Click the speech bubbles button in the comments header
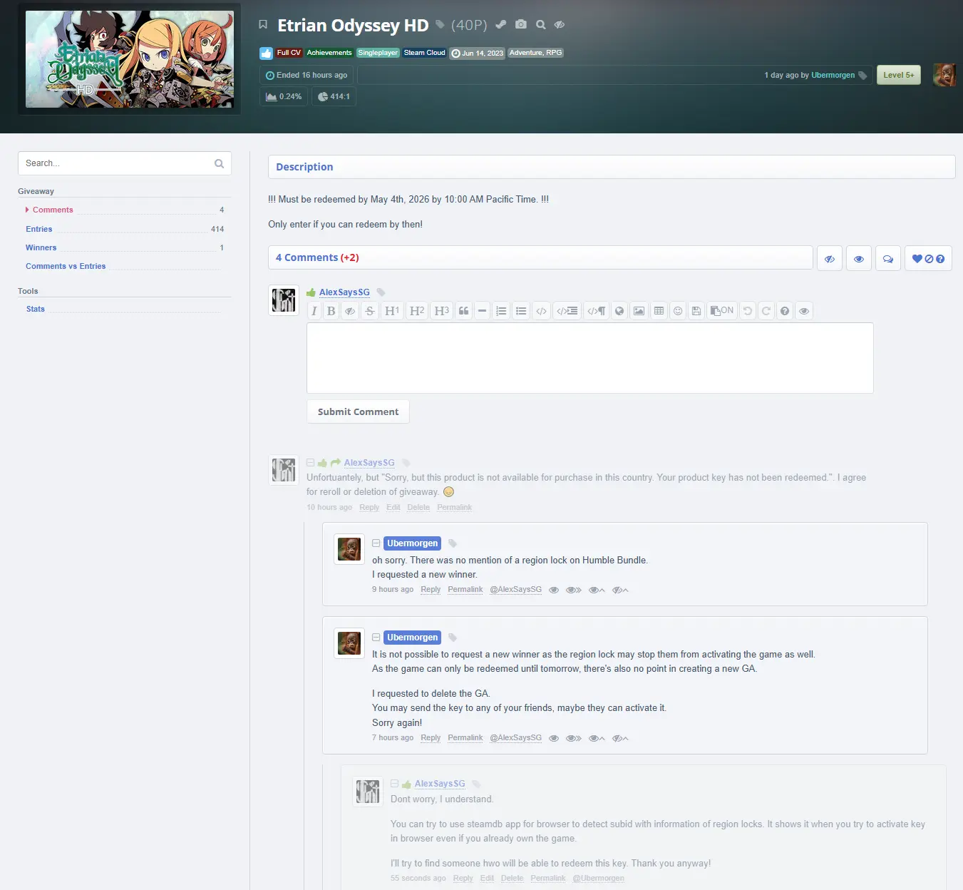 (888, 259)
